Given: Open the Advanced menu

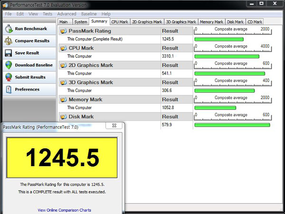Looking at the screenshot, I should coord(66,14).
